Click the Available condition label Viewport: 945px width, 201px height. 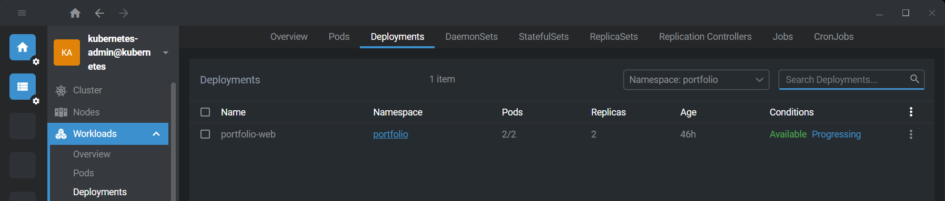point(788,134)
